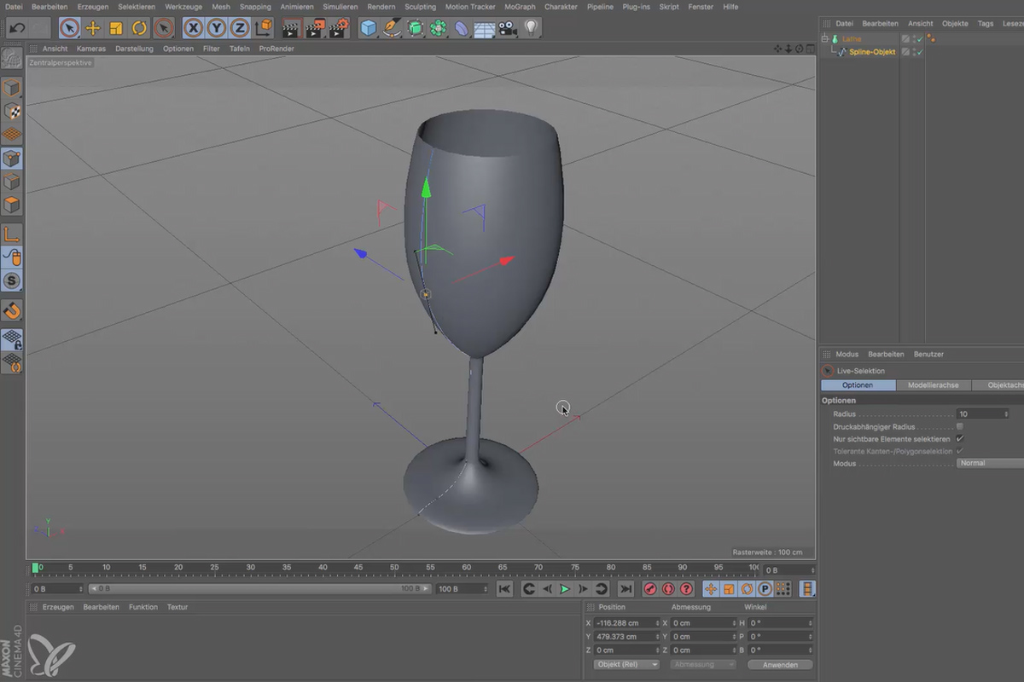
Task: Open the generators (Subdivision Surface) icon
Action: pyautogui.click(x=416, y=28)
